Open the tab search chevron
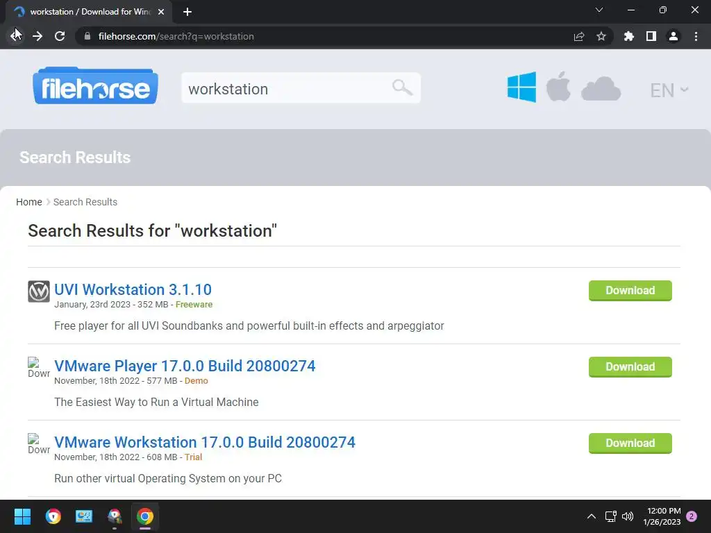Screen dimensions: 711x533 [x=599, y=10]
